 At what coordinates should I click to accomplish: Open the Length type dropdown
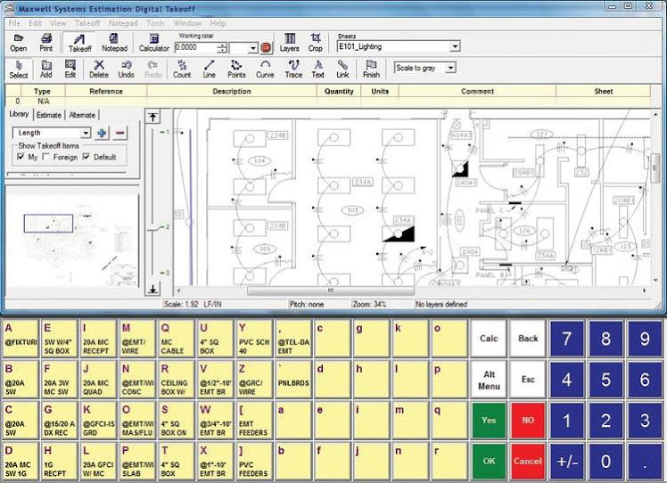click(x=86, y=133)
